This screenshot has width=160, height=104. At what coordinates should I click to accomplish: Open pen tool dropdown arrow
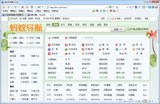pos(42,7)
